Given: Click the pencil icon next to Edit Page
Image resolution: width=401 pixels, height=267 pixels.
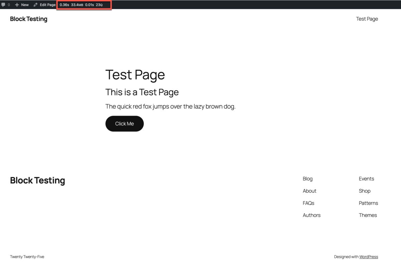Looking at the screenshot, I should (35, 5).
